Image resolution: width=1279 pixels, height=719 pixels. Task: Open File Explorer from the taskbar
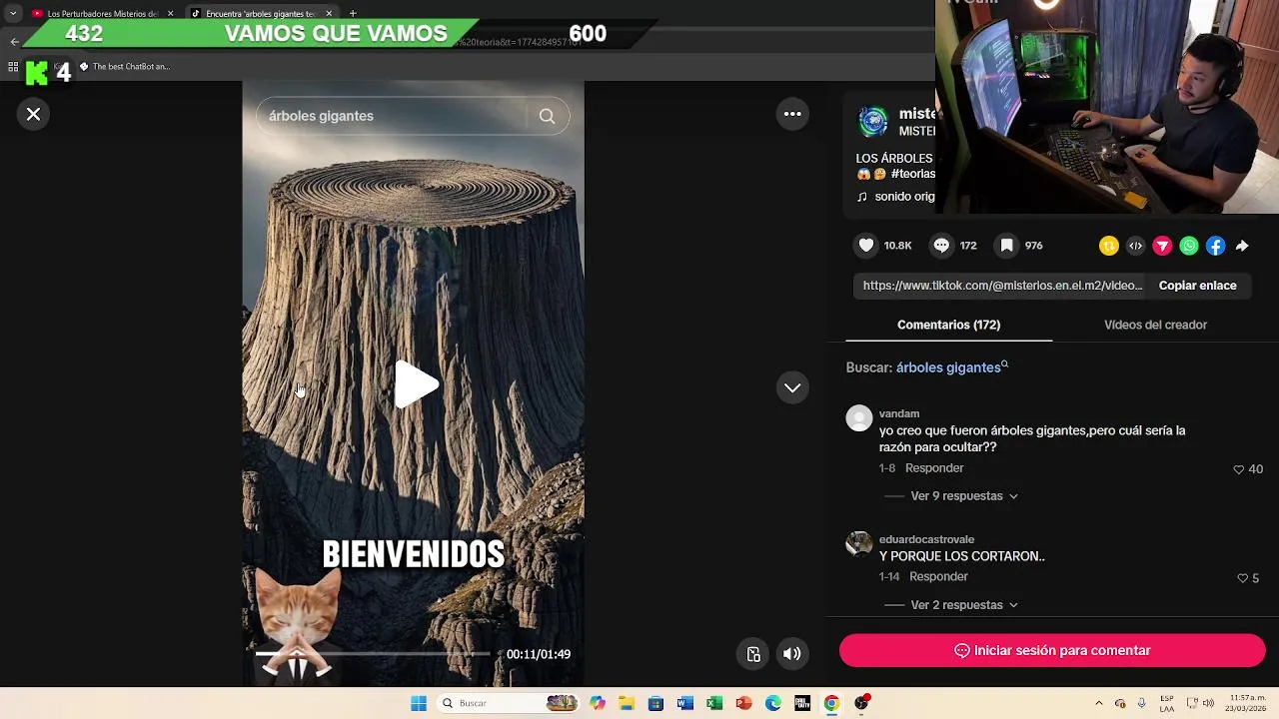[627, 703]
